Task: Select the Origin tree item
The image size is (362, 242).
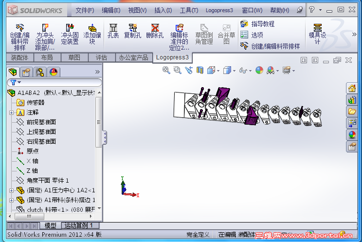Action: click(x=28, y=151)
